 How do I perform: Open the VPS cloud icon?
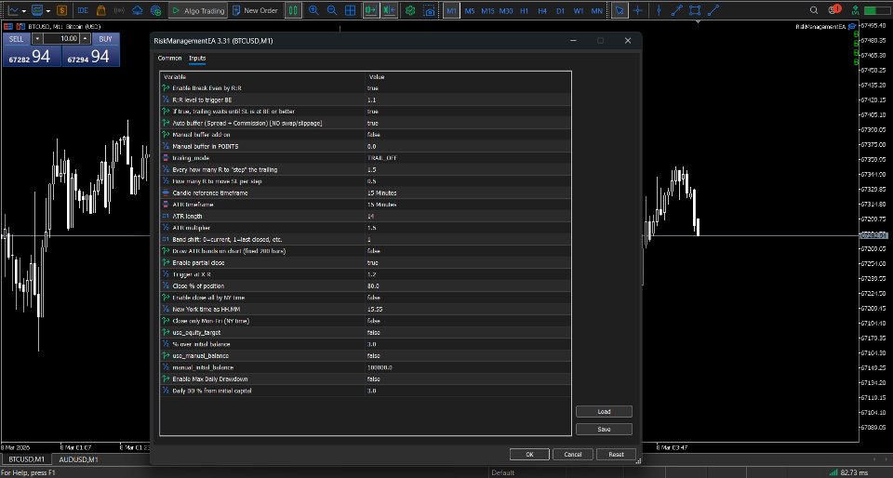[x=138, y=10]
